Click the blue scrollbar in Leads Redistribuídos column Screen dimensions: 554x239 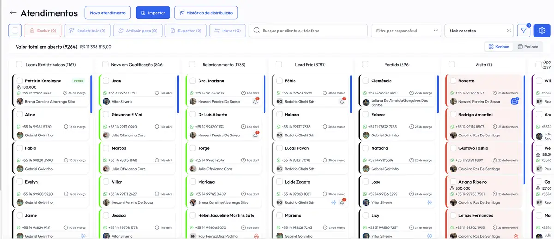point(91,94)
